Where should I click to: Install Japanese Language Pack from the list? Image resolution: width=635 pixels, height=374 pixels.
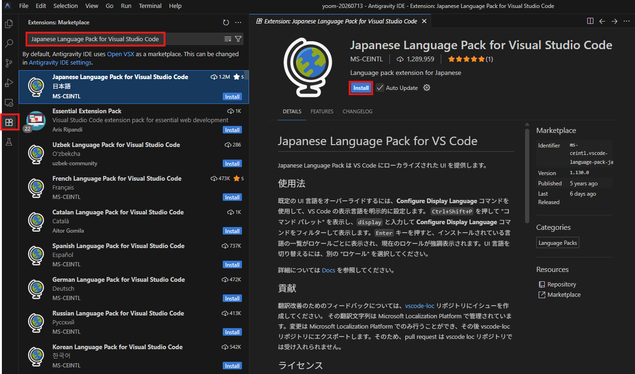[232, 97]
